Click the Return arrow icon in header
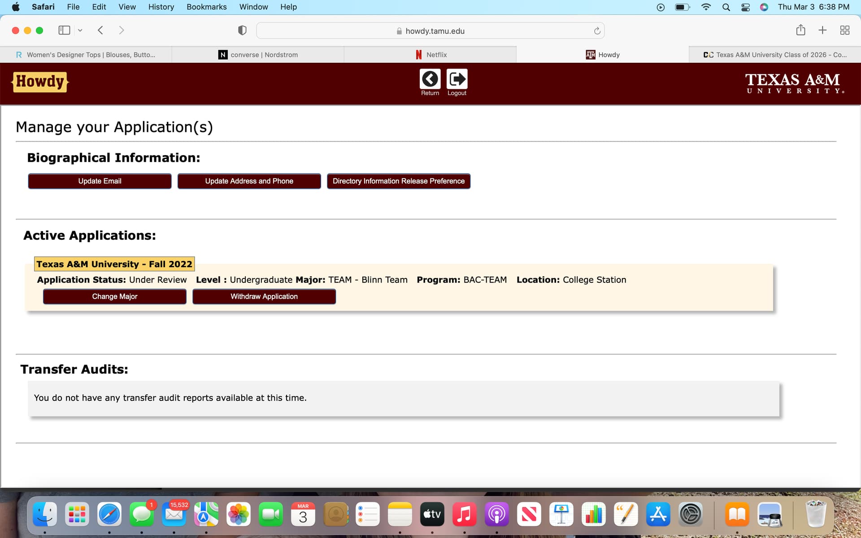Image resolution: width=861 pixels, height=538 pixels. (x=430, y=79)
